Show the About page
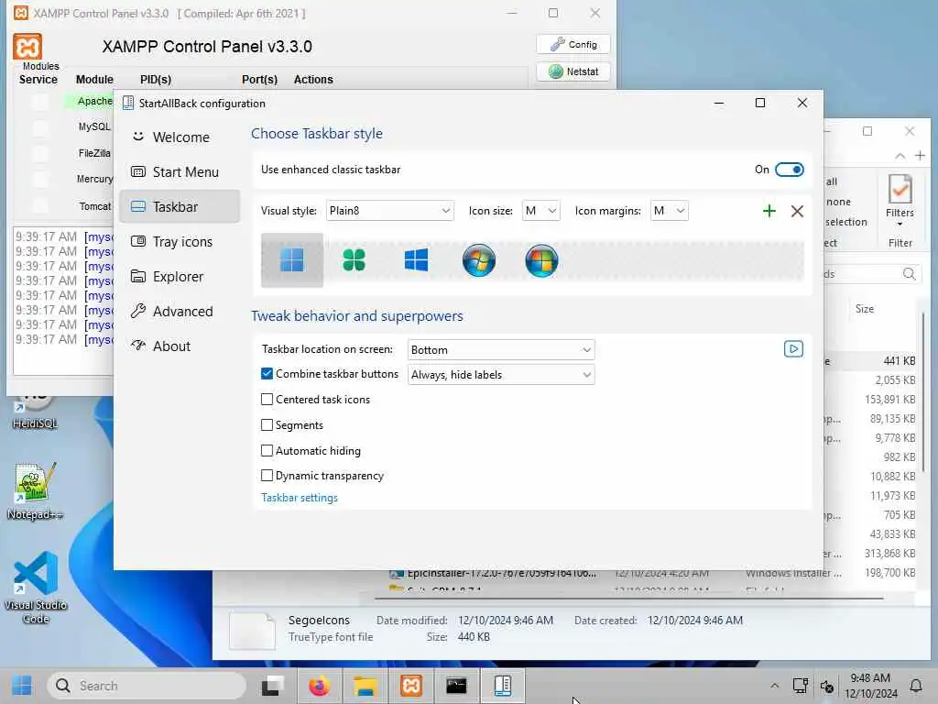938x704 pixels. click(180, 346)
